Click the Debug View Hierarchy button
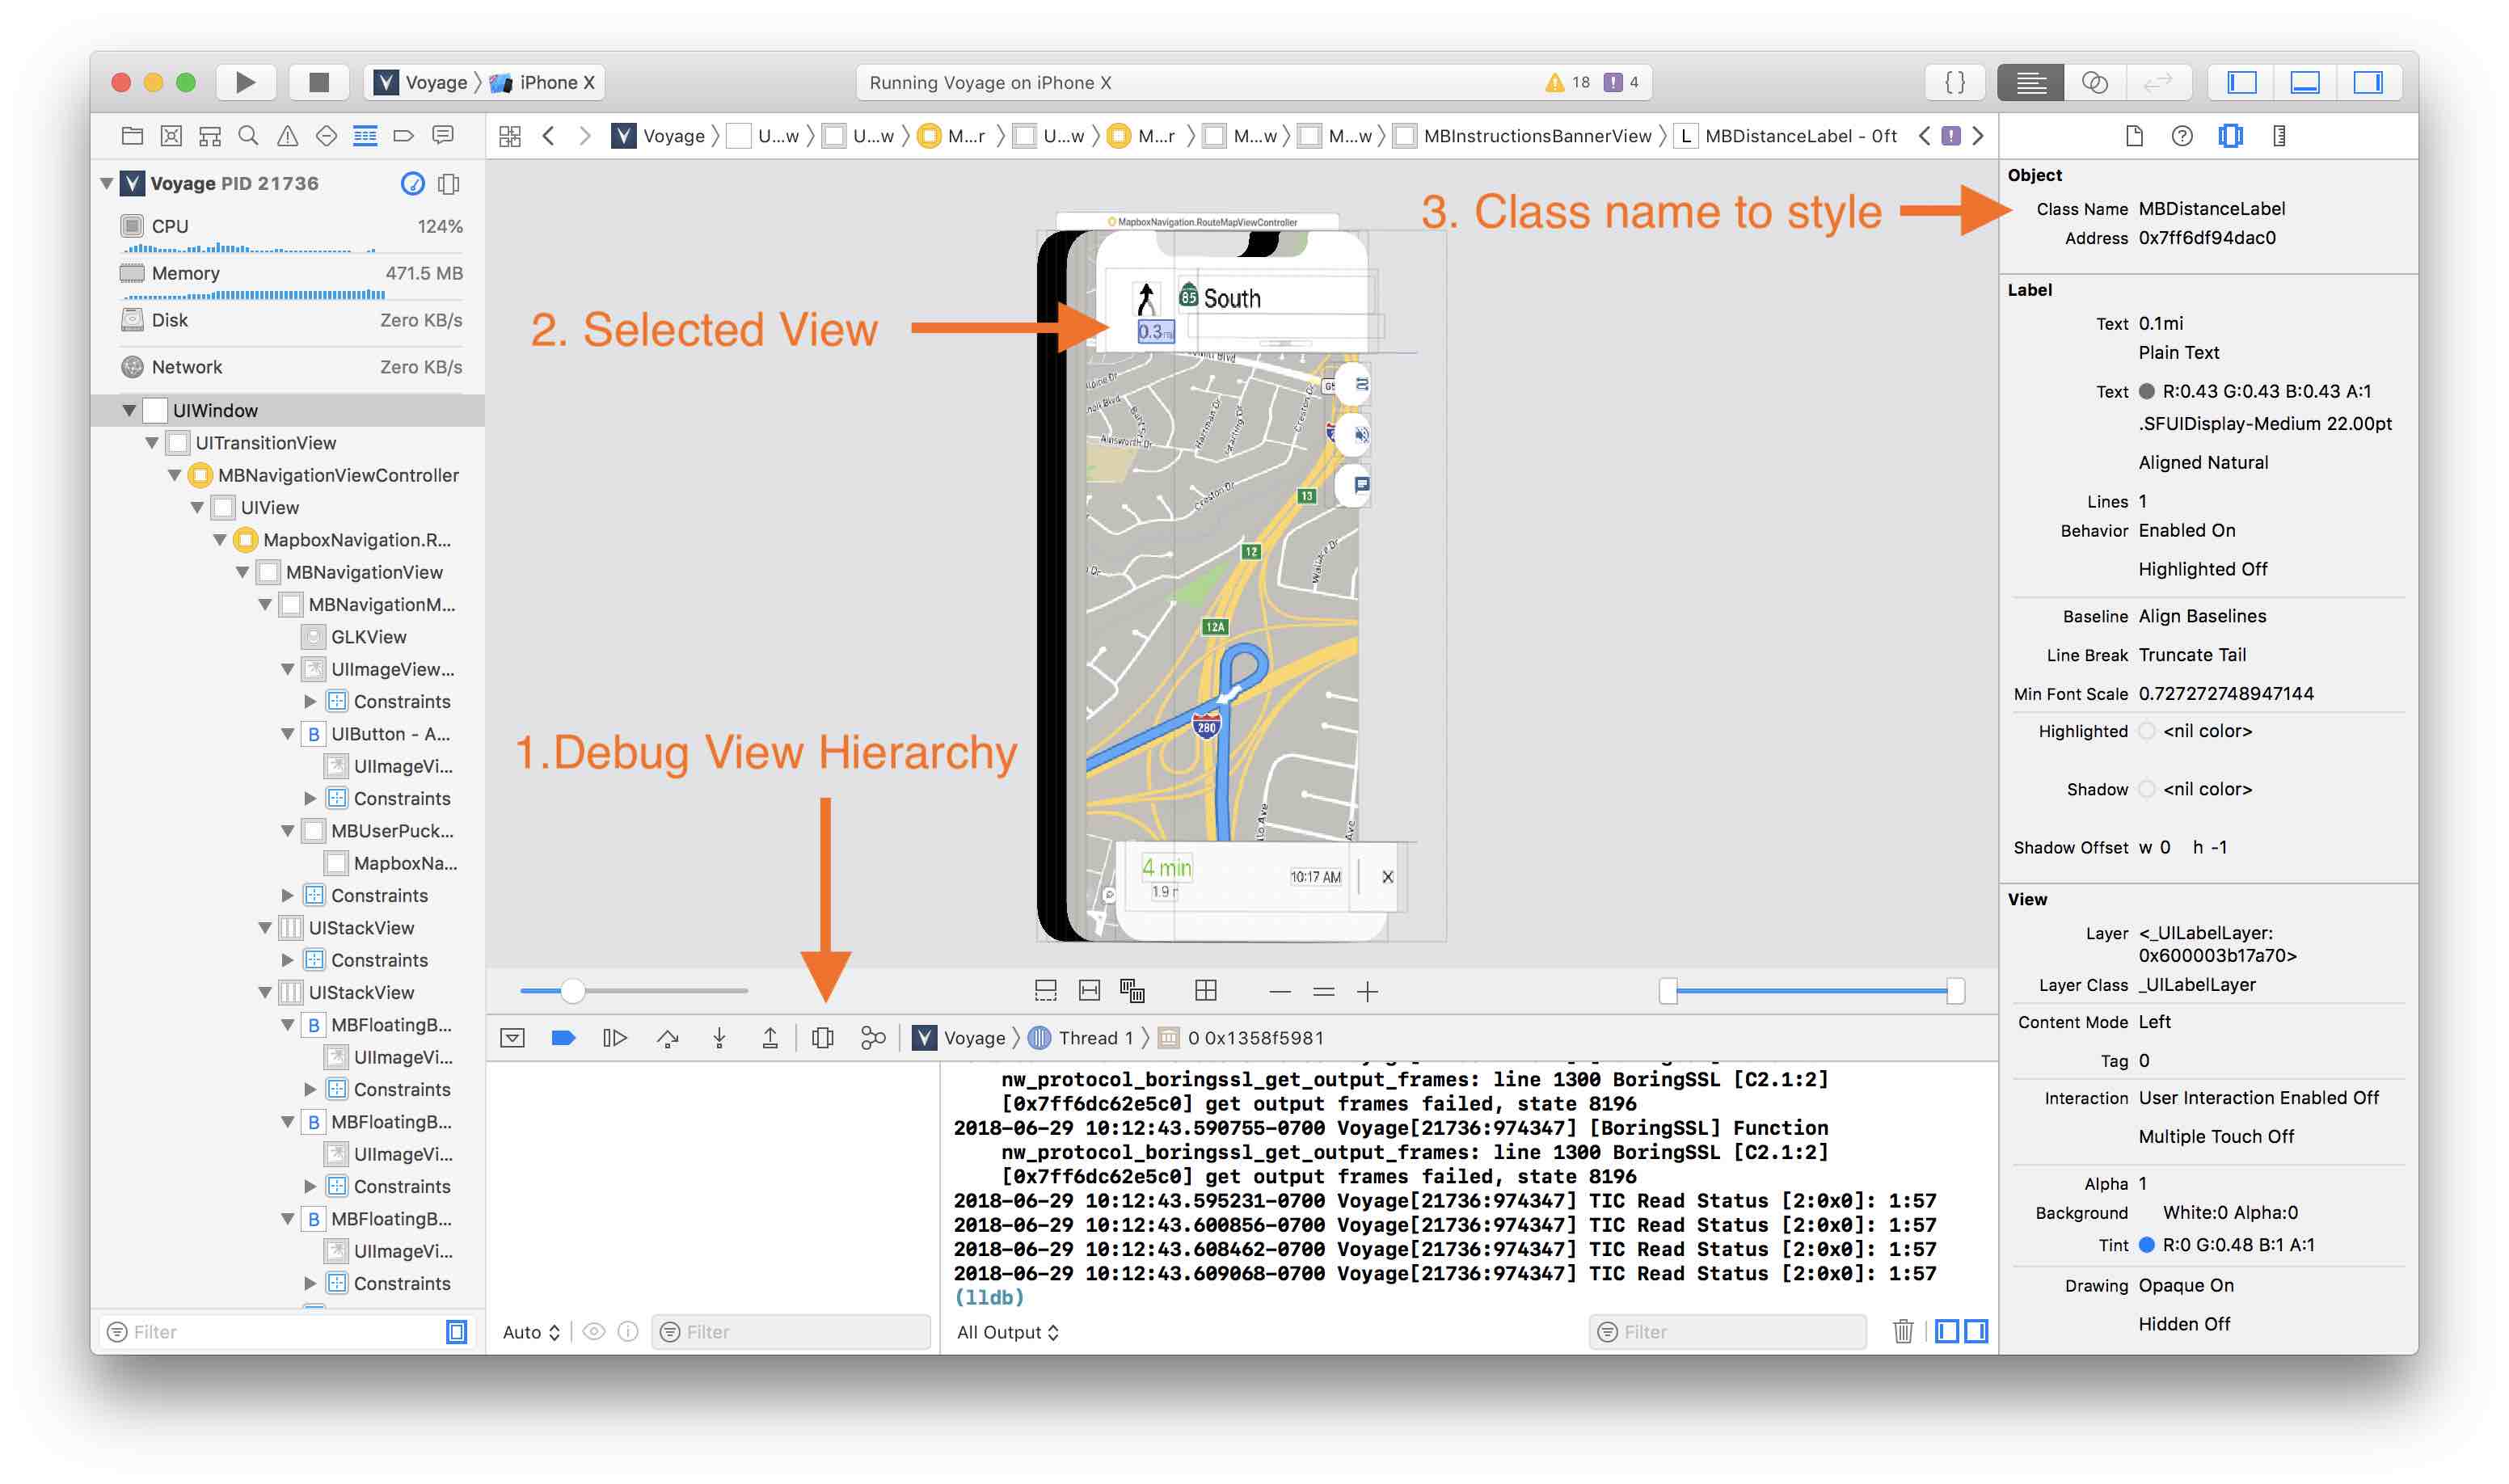Viewport: 2509px width, 1484px height. tap(822, 1038)
